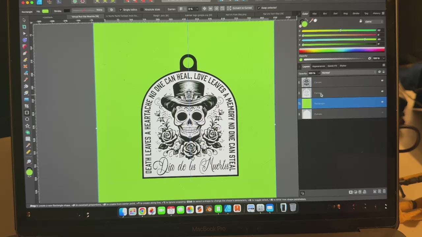Click the Convert to Curves button
Image resolution: width=422 pixels, height=237 pixels.
(240, 8)
